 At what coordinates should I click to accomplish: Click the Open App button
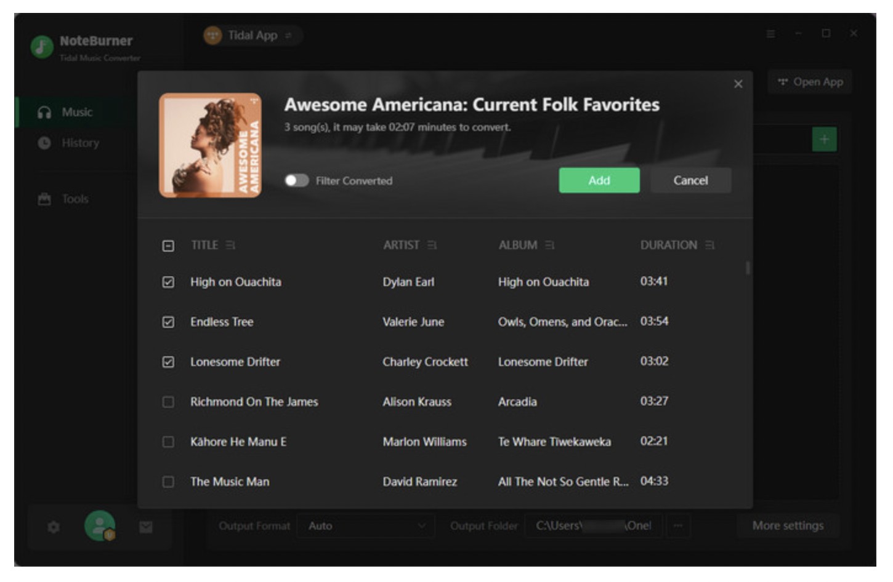point(810,82)
